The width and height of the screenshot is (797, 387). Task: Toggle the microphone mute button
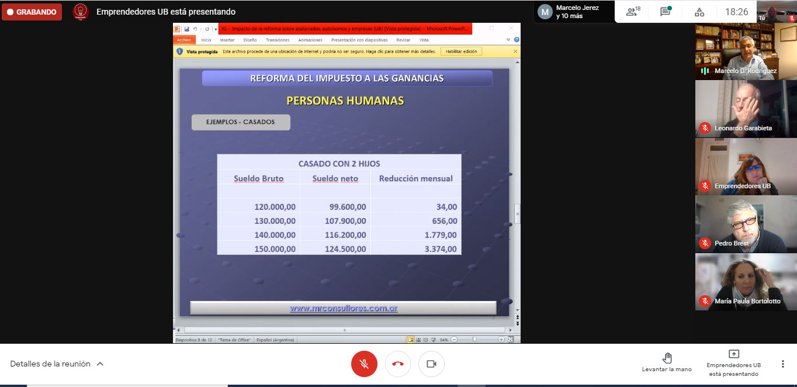click(x=364, y=364)
